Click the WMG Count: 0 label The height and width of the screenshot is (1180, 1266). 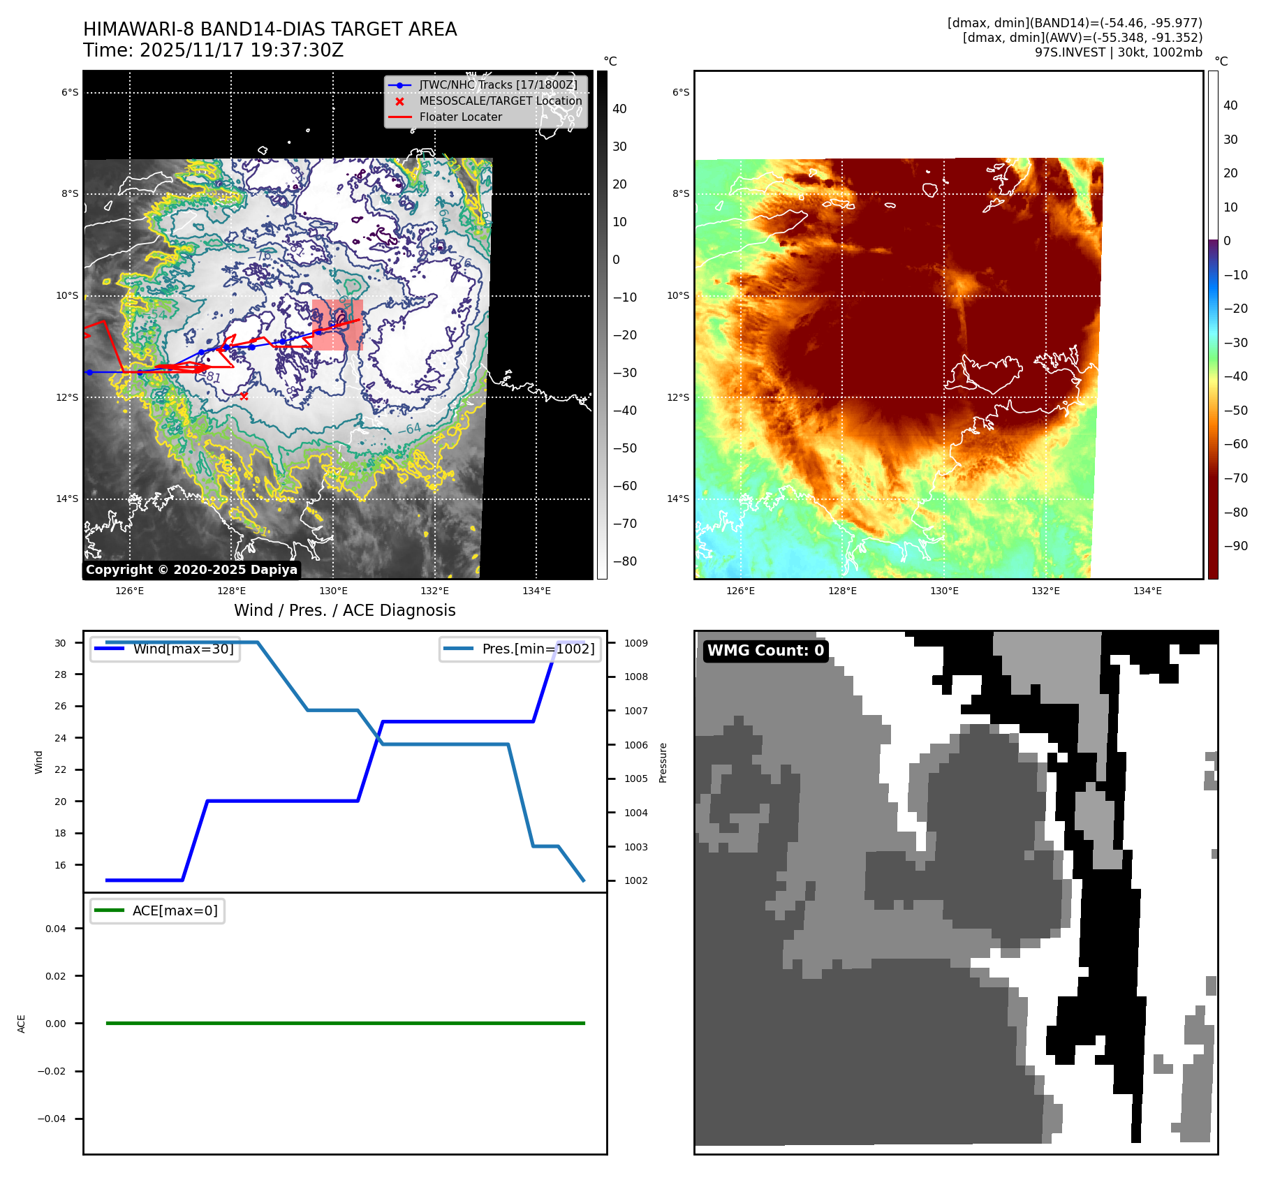coord(765,651)
